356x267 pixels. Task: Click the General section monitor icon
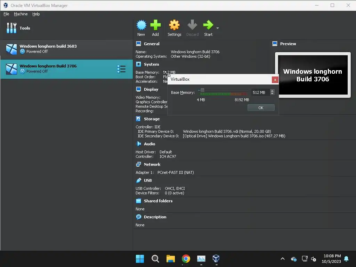coord(138,43)
